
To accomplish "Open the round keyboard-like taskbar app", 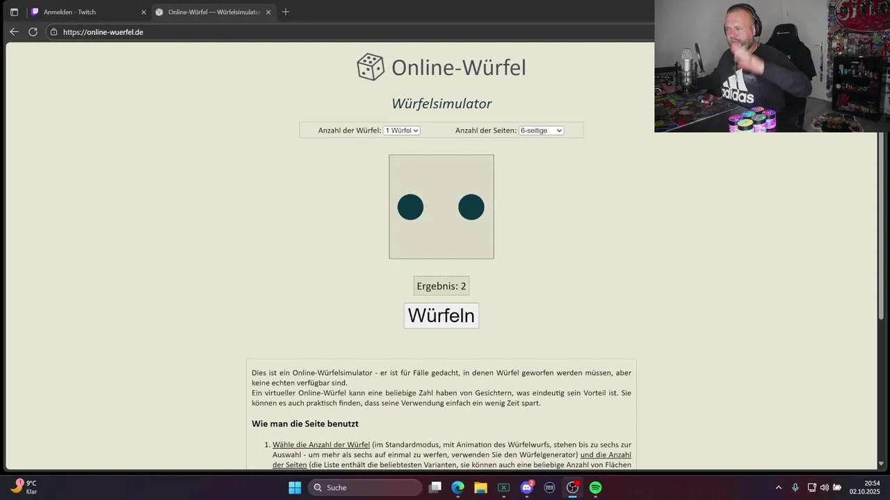I will coord(550,487).
